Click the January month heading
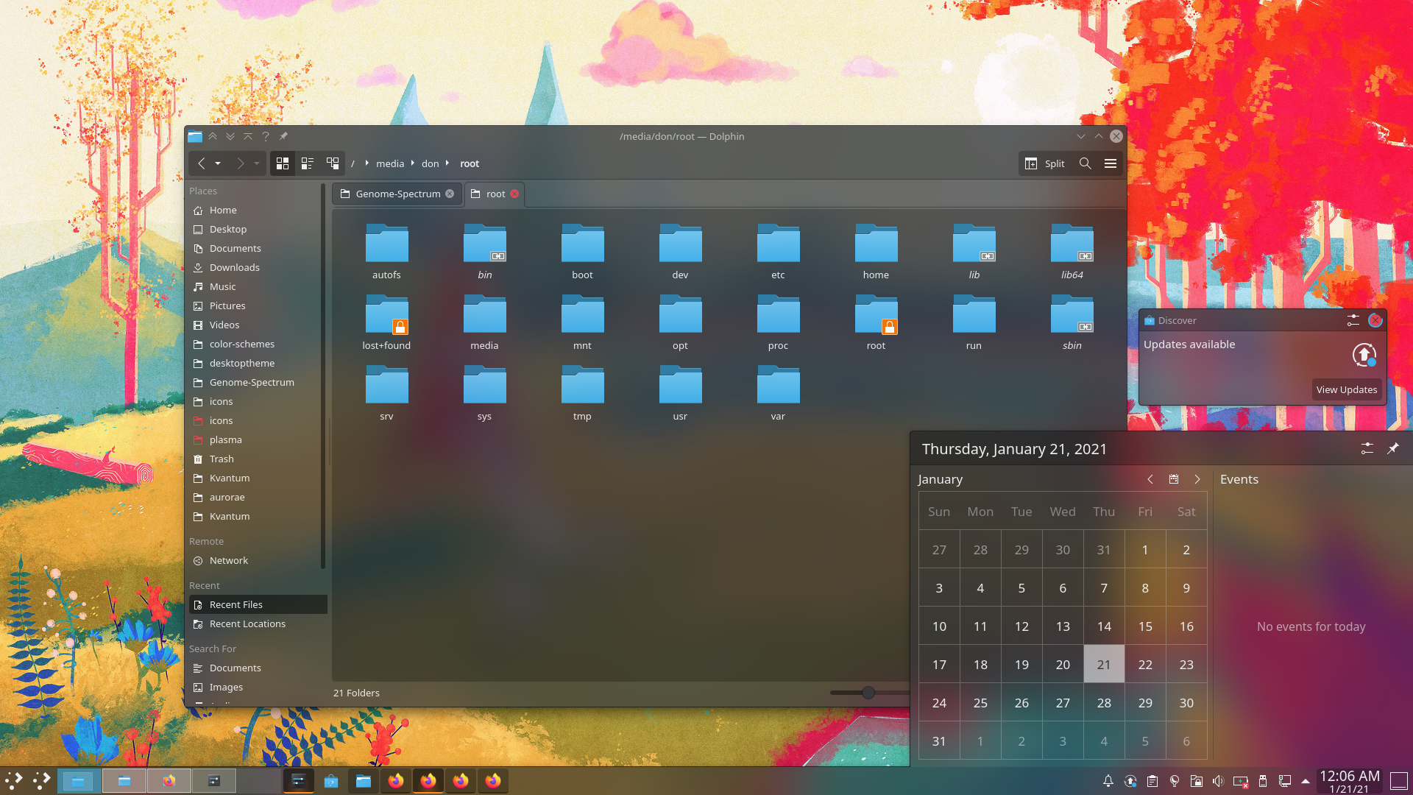Viewport: 1413px width, 795px height. tap(940, 479)
